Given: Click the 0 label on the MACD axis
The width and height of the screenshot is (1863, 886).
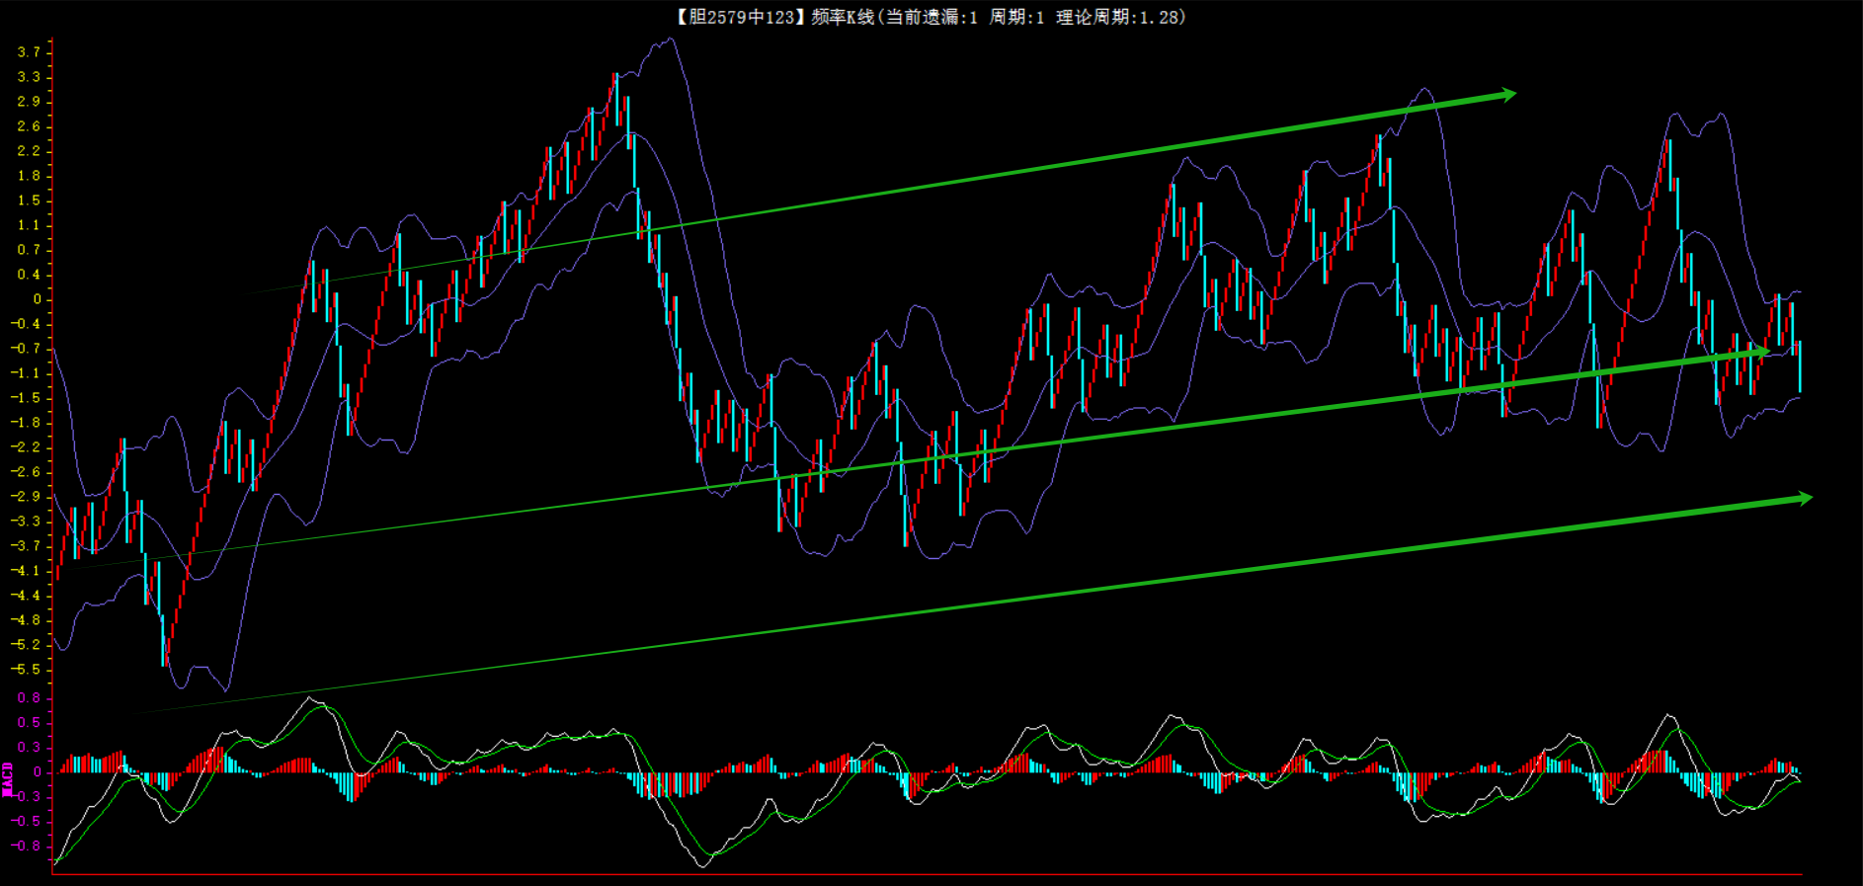Looking at the screenshot, I should (x=37, y=772).
